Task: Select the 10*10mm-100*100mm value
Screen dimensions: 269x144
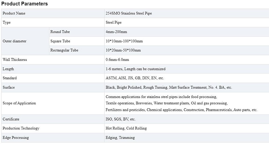Action: click(124, 41)
